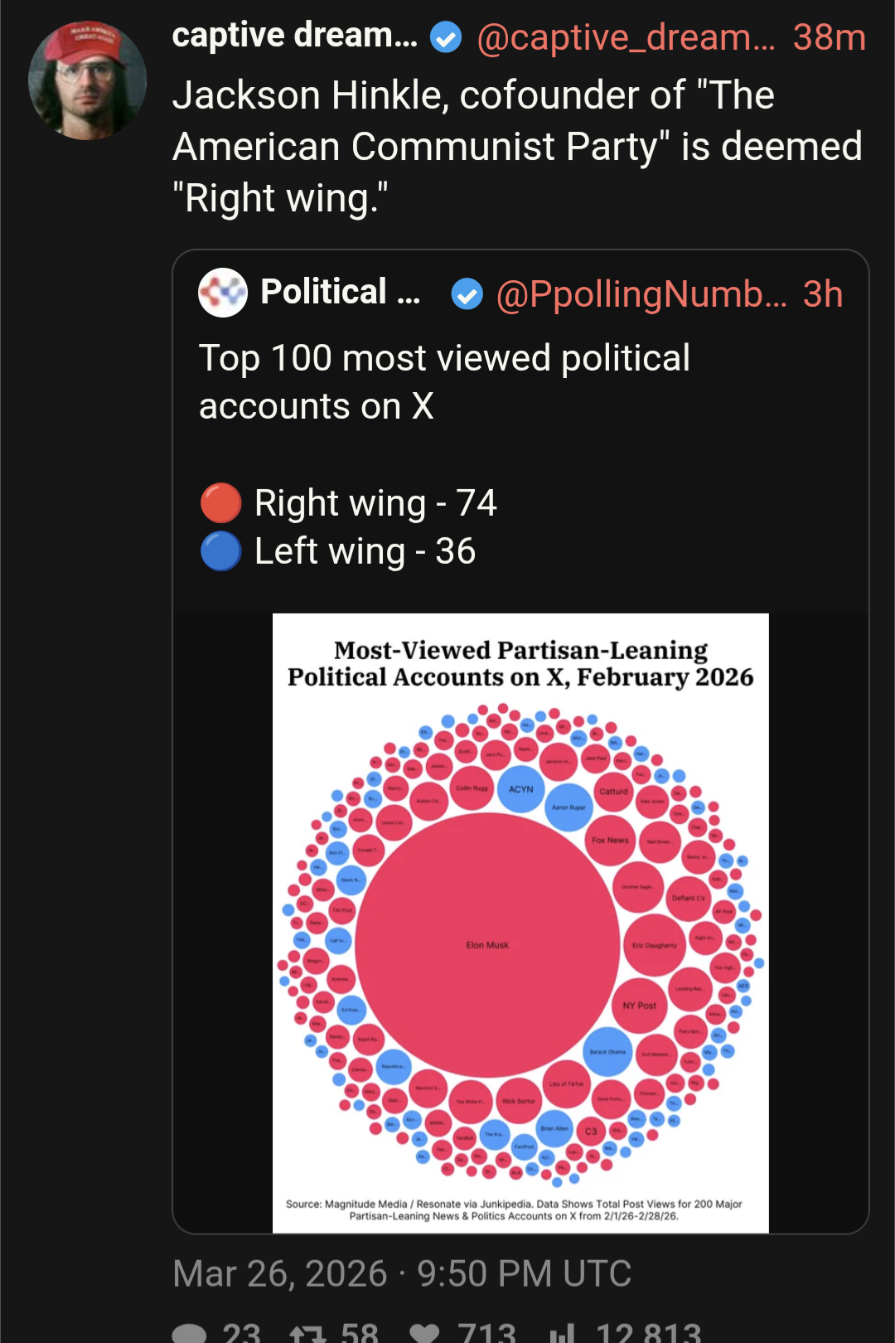This screenshot has width=895, height=1343.
Task: Open the quoted post's text about Top 100 accounts
Action: tap(444, 382)
